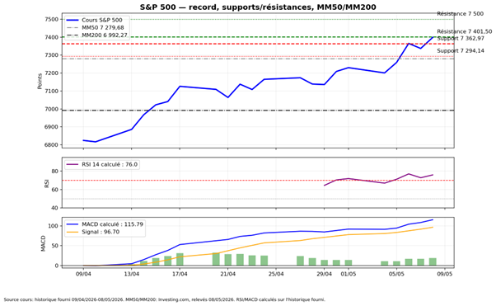Click the 40 tick on the RSI axis

[x=55, y=208]
